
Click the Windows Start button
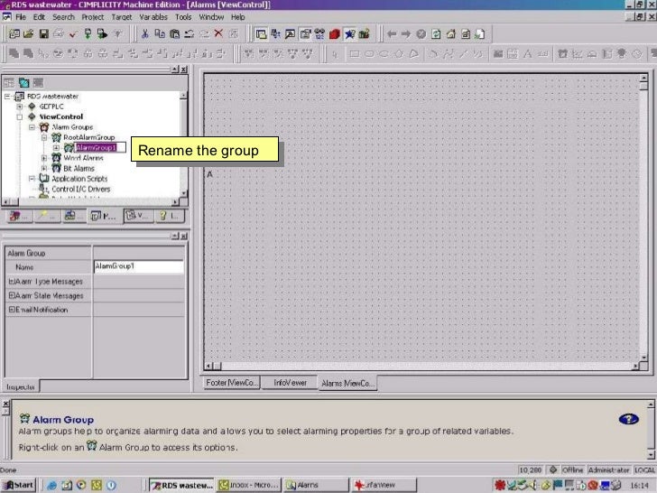pos(19,485)
